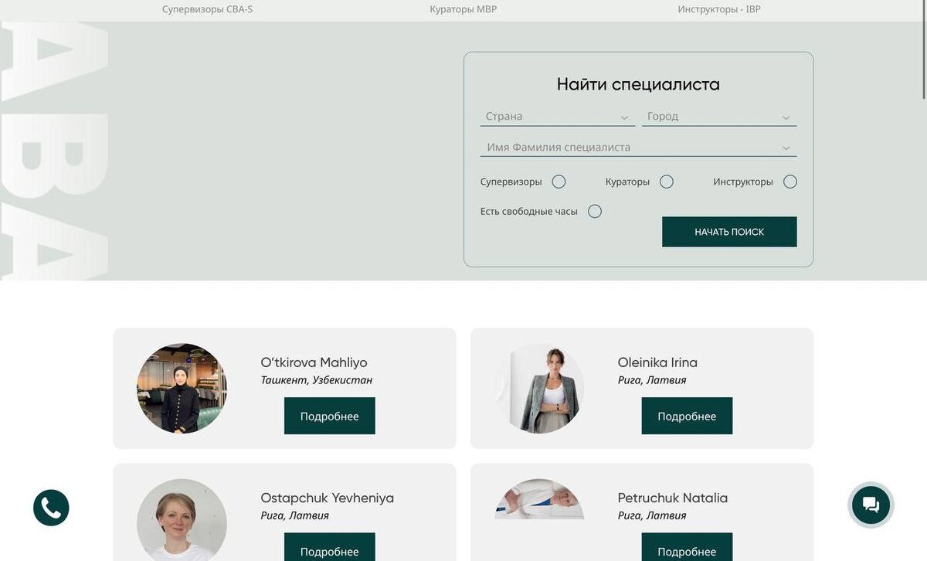This screenshot has width=927, height=561.
Task: Expand the Город dropdown chevron
Action: click(x=786, y=117)
